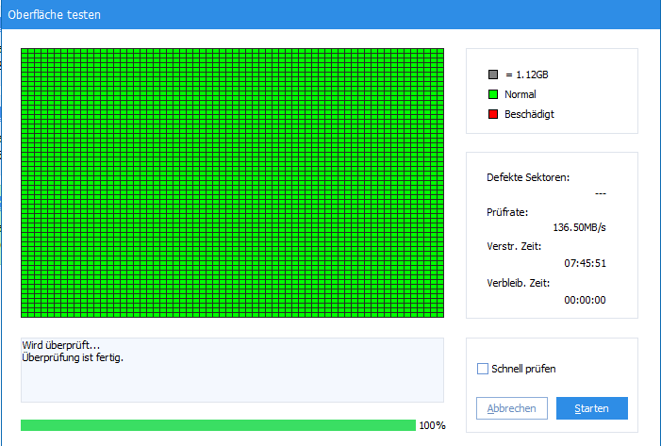Click the Abbrechen button
This screenshot has height=446, width=661.
click(x=512, y=408)
